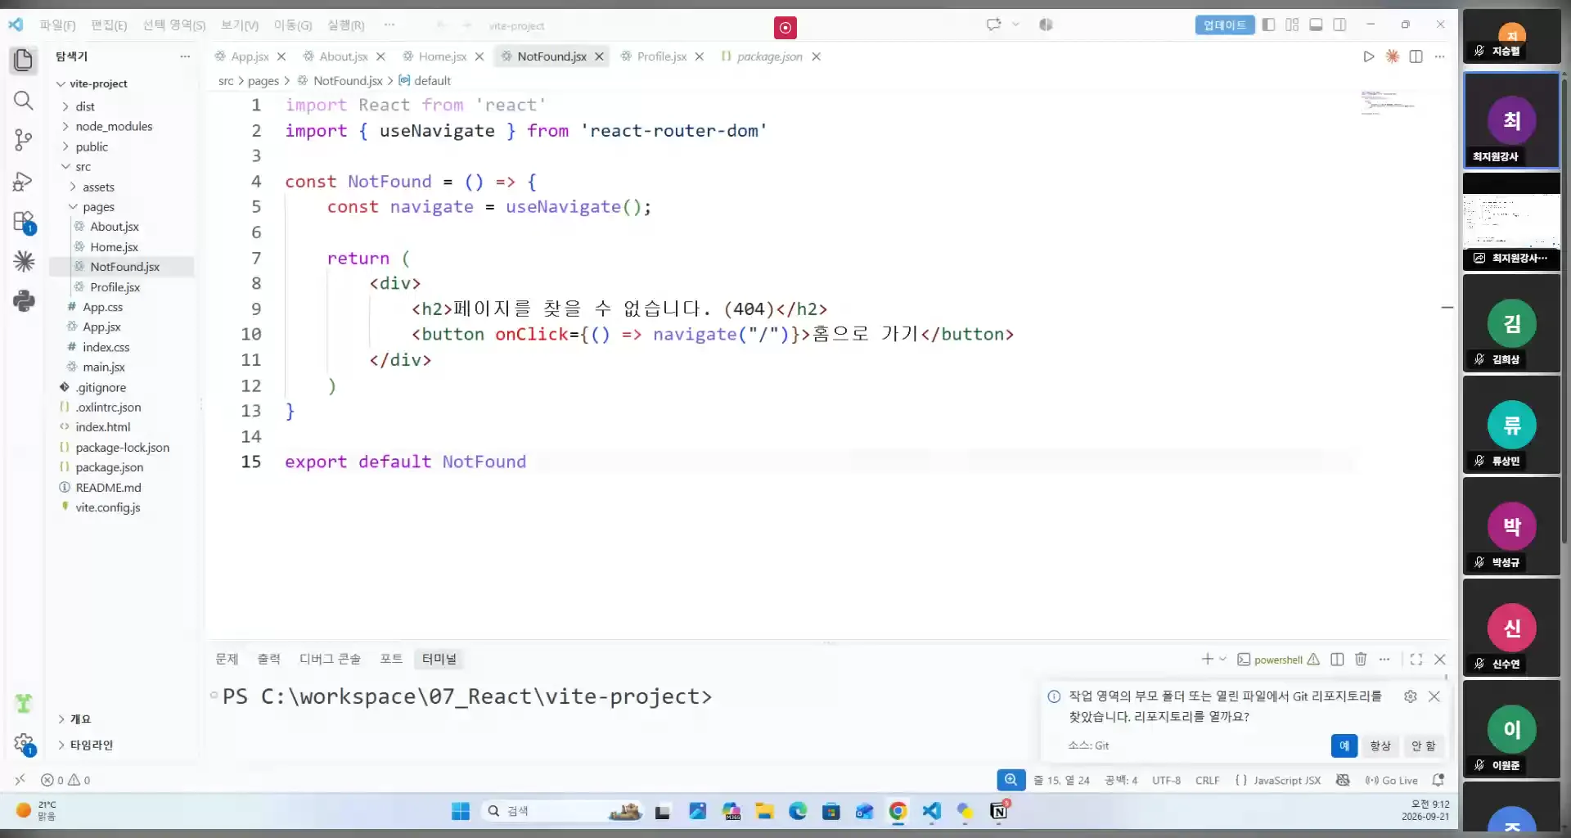The width and height of the screenshot is (1571, 838).
Task: Open Notion from the Windows taskbar
Action: coord(999,811)
